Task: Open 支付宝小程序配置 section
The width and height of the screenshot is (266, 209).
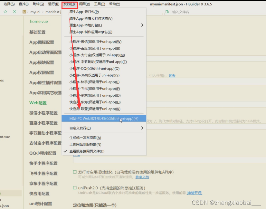Action: [x=45, y=143]
